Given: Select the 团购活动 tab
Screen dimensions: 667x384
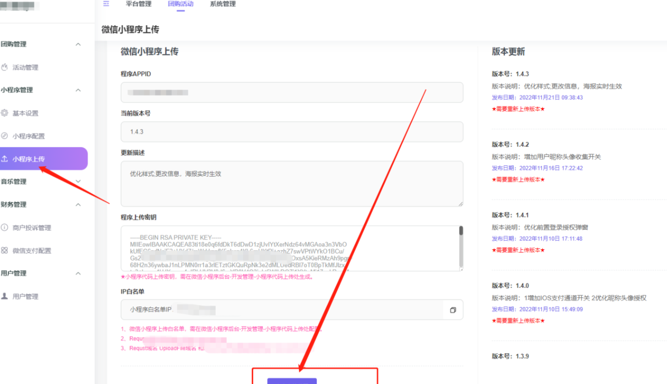Looking at the screenshot, I should pyautogui.click(x=180, y=3).
